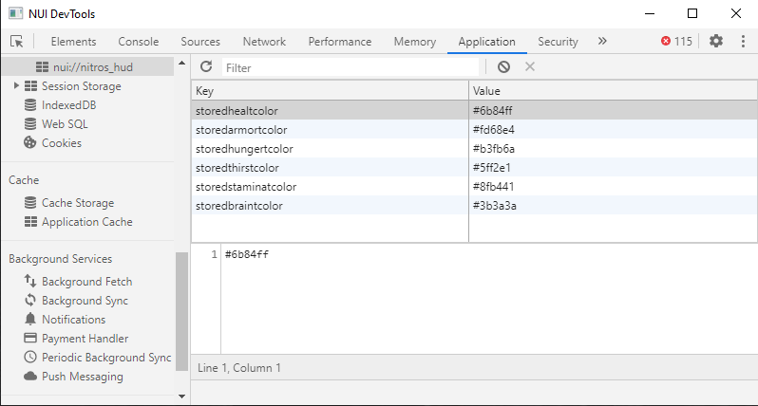Open Cache Storage item

click(x=78, y=203)
